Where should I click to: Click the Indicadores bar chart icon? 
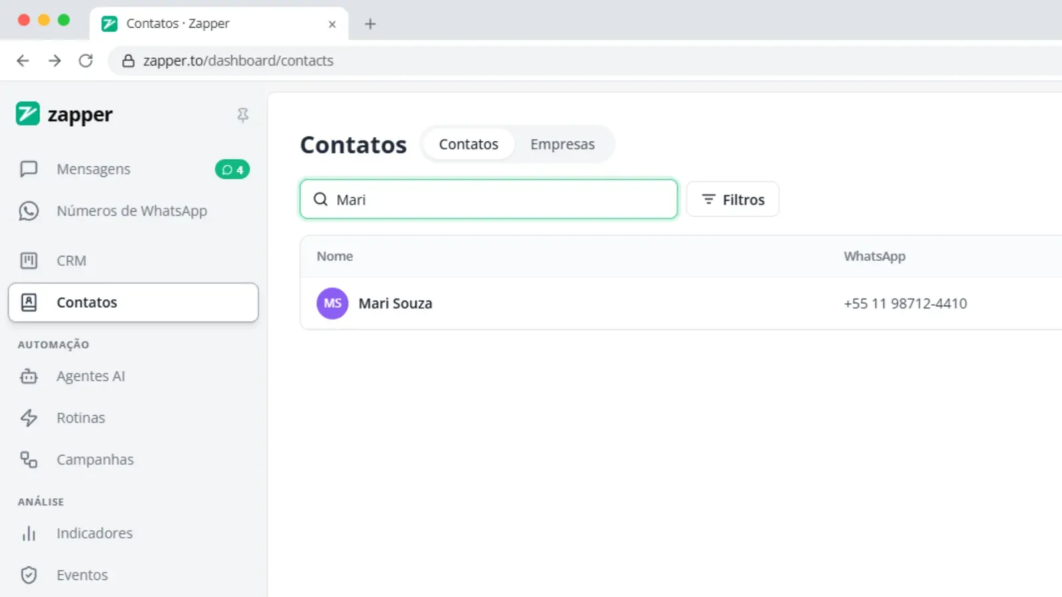pyautogui.click(x=29, y=533)
